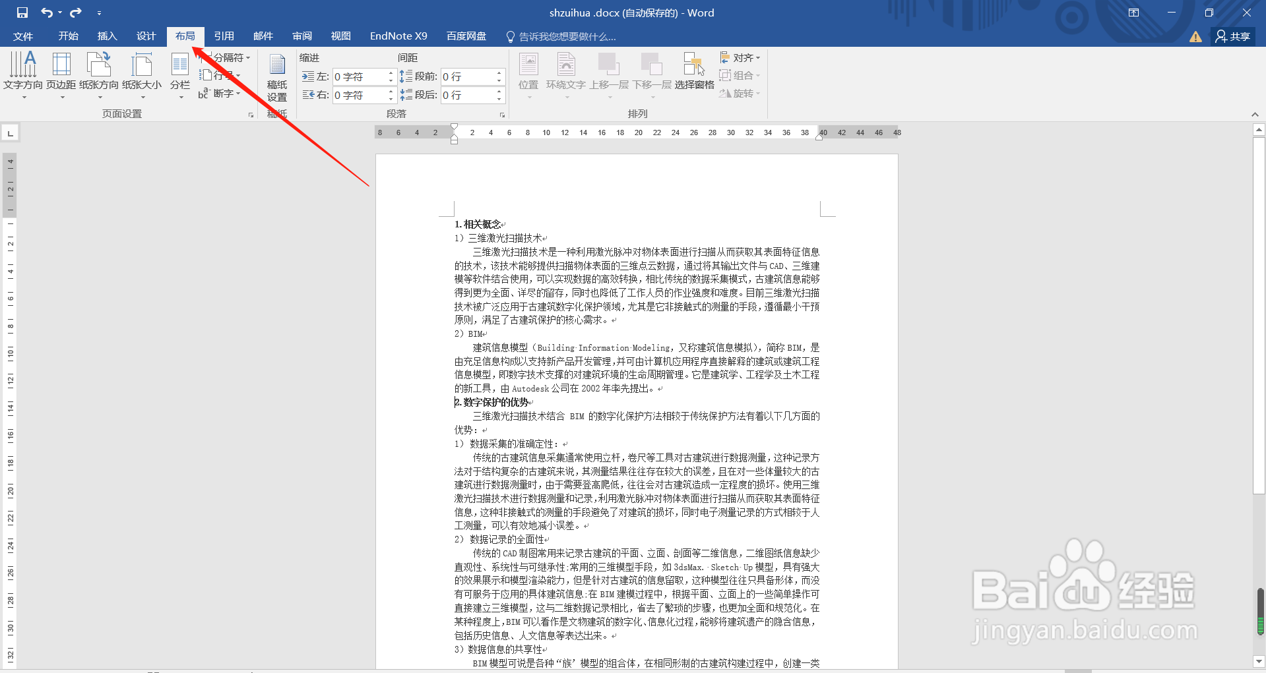The height and width of the screenshot is (673, 1266).
Task: Undo the last action
Action: click(x=46, y=13)
